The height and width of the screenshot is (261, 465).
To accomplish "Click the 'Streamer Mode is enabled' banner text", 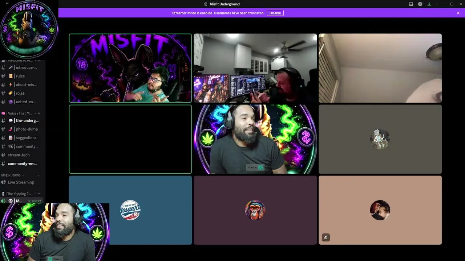I will [218, 13].
